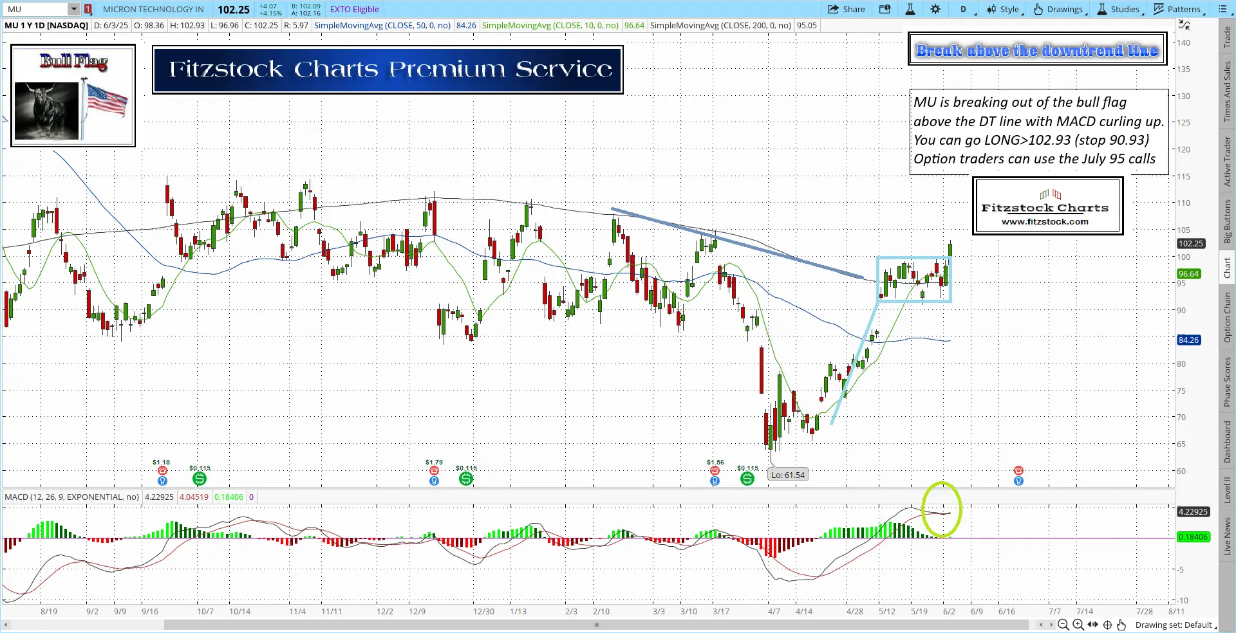The width and height of the screenshot is (1236, 633).
Task: Click the Bull Flag thumbnail image
Action: [73, 96]
